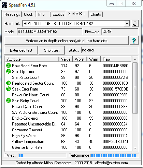Viewport: 143px width, 168px height.
Task: Run the Short test
Action: (52, 50)
